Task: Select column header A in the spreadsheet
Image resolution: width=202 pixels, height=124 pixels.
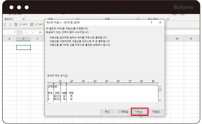Action: (x=9, y=39)
